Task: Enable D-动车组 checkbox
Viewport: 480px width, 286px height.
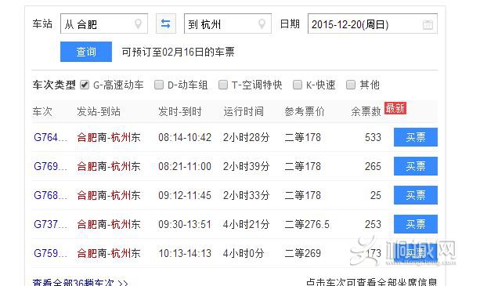Action: pos(159,85)
